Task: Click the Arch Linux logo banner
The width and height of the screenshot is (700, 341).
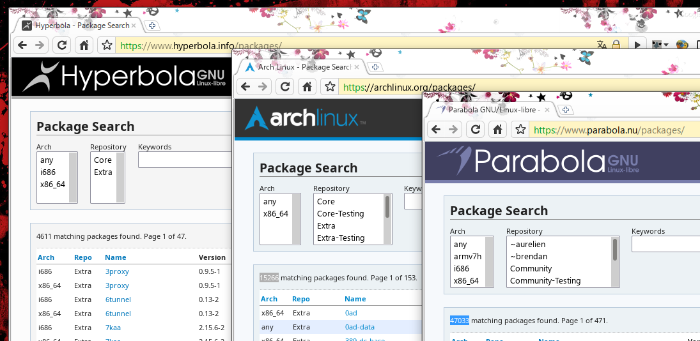Action: (306, 119)
